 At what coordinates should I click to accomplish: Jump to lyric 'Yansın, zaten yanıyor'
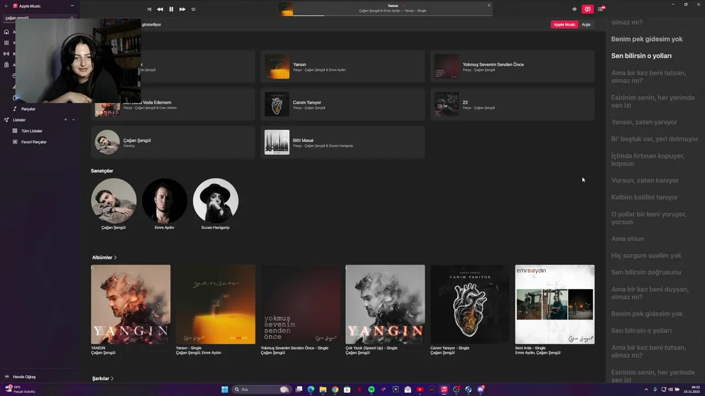644,122
